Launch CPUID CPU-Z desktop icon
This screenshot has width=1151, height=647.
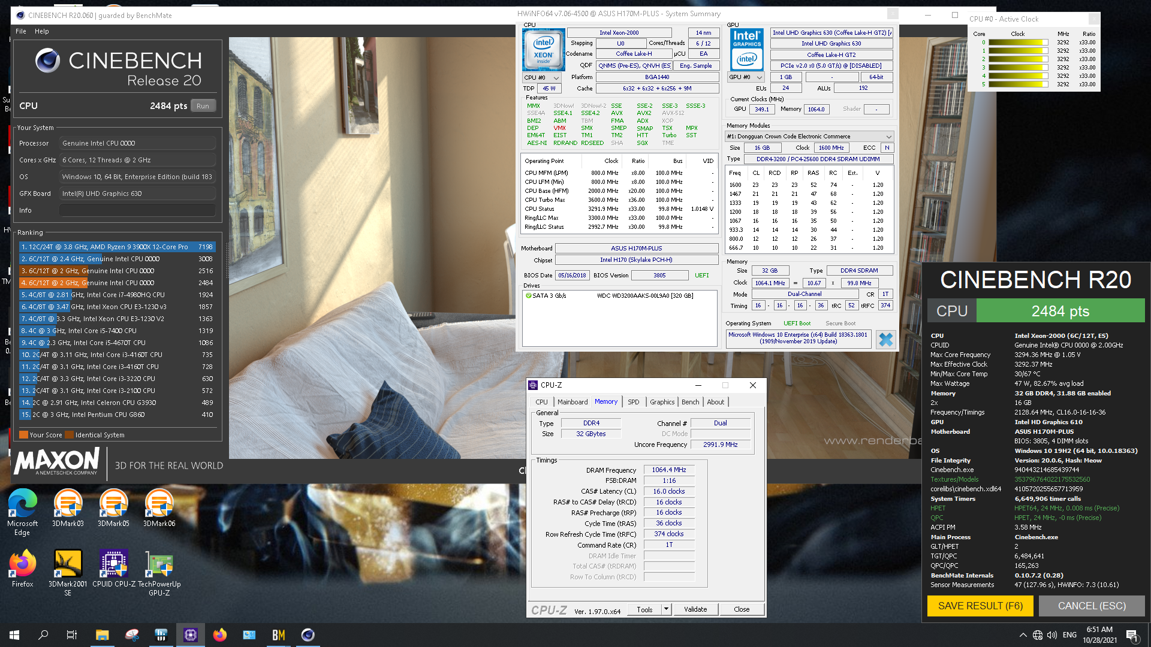pos(113,564)
